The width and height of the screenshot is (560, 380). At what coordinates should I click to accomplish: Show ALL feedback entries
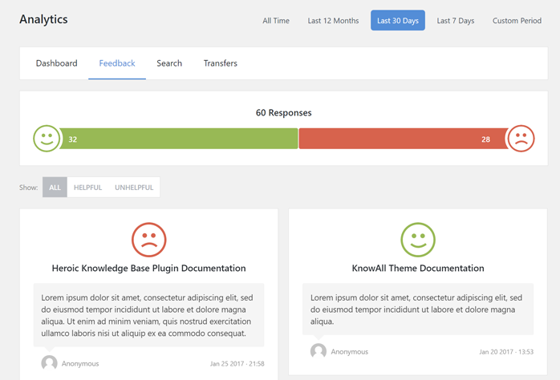pyautogui.click(x=55, y=188)
